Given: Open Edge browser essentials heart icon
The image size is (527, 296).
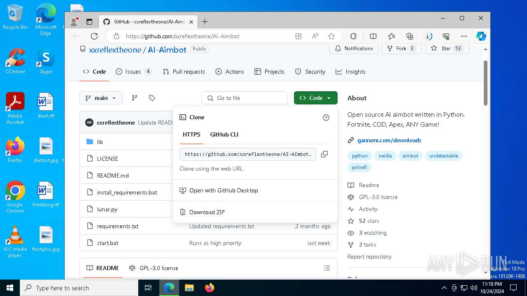Looking at the screenshot, I should (x=446, y=36).
